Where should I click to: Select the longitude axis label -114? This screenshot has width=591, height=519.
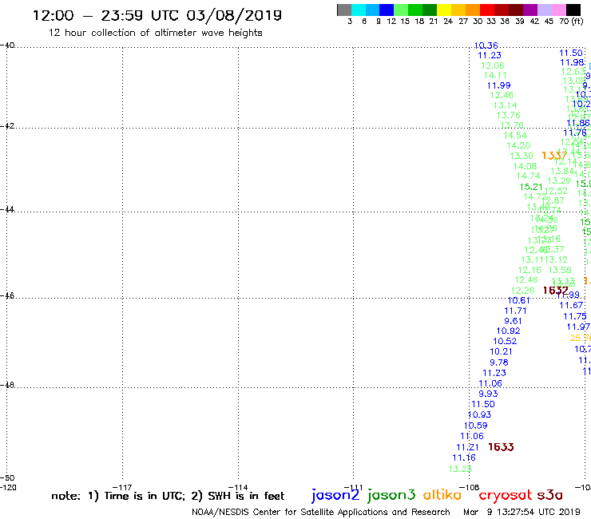238,487
